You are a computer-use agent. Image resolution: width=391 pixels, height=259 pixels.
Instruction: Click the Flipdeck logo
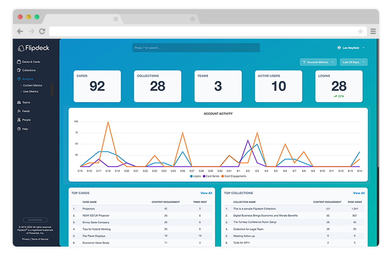pyautogui.click(x=33, y=48)
